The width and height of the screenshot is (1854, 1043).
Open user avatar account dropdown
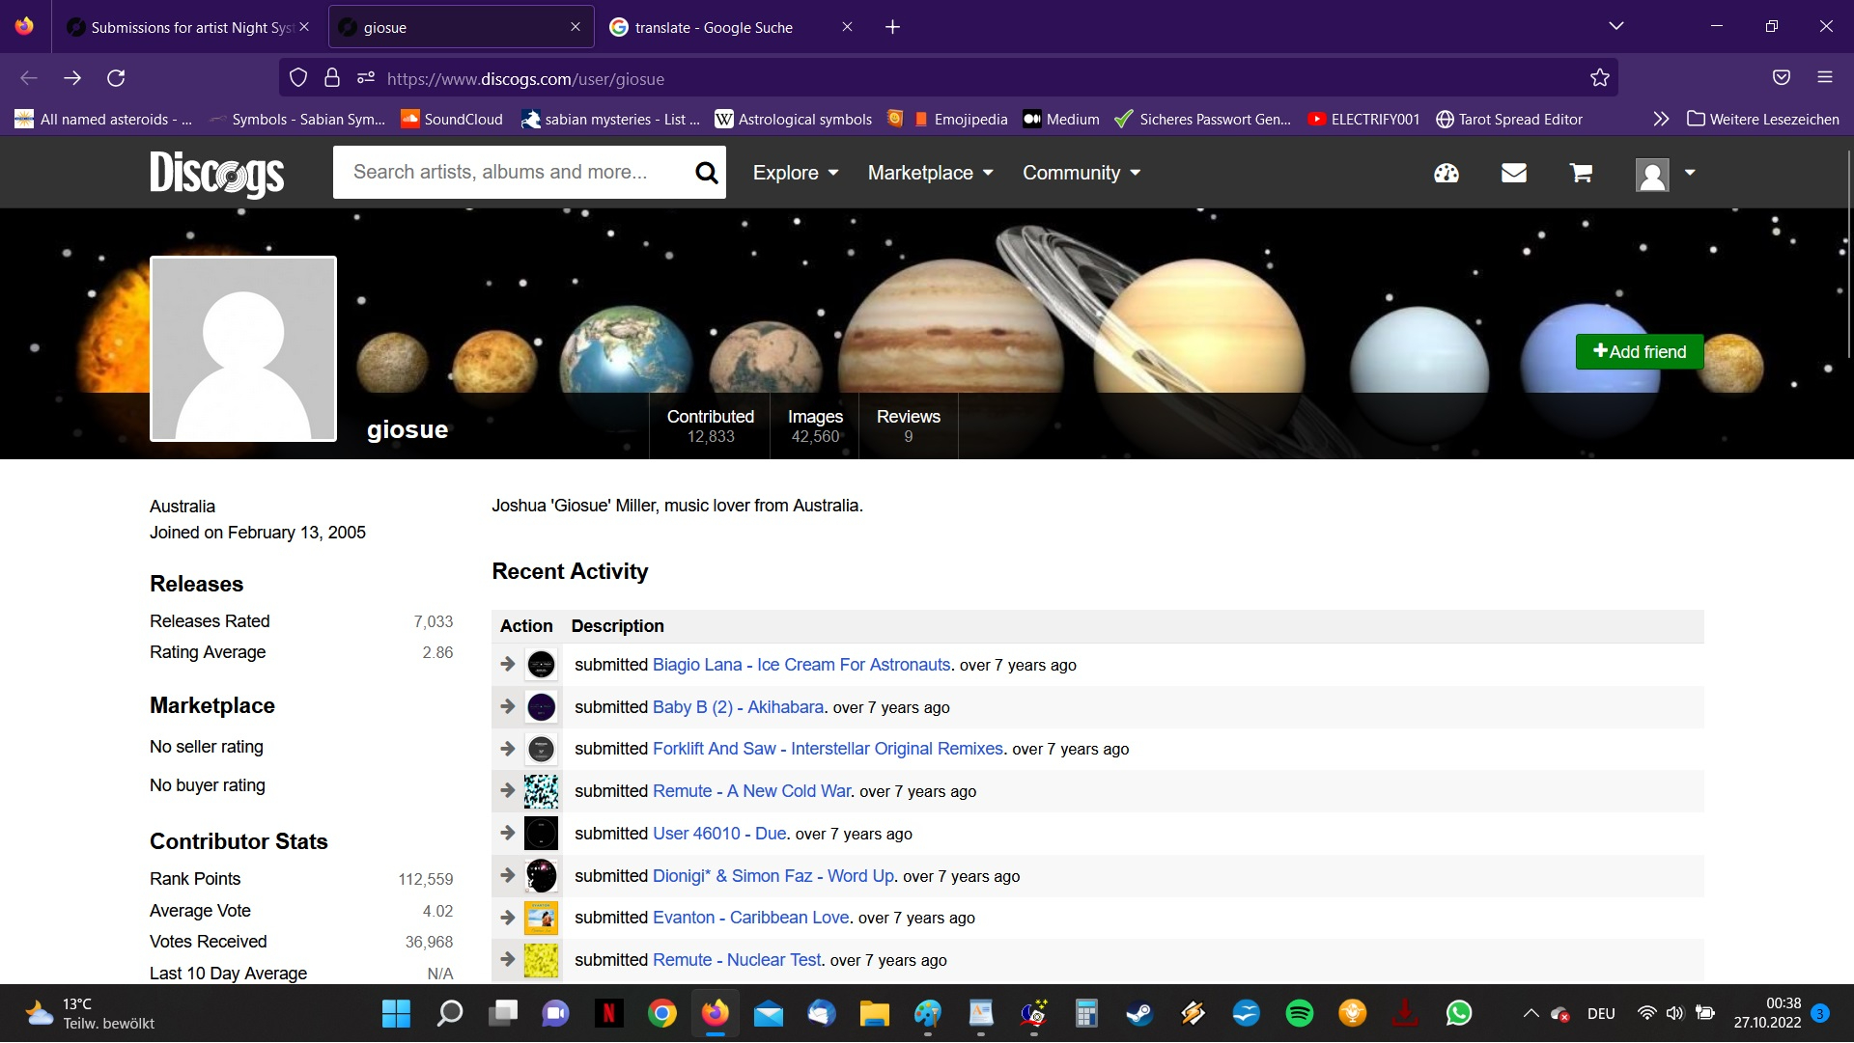pos(1665,174)
